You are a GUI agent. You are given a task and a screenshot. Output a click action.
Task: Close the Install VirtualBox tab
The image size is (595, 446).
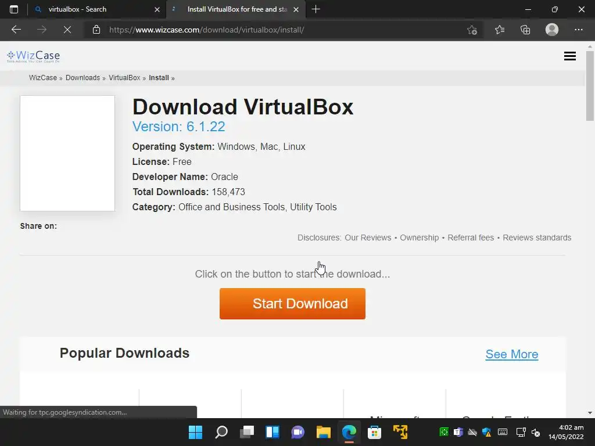click(x=296, y=9)
